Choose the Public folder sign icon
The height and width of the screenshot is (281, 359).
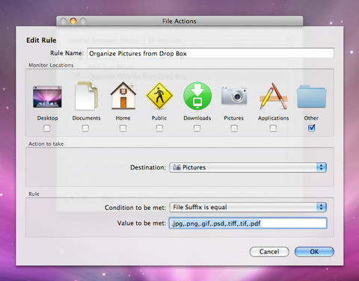pos(159,96)
